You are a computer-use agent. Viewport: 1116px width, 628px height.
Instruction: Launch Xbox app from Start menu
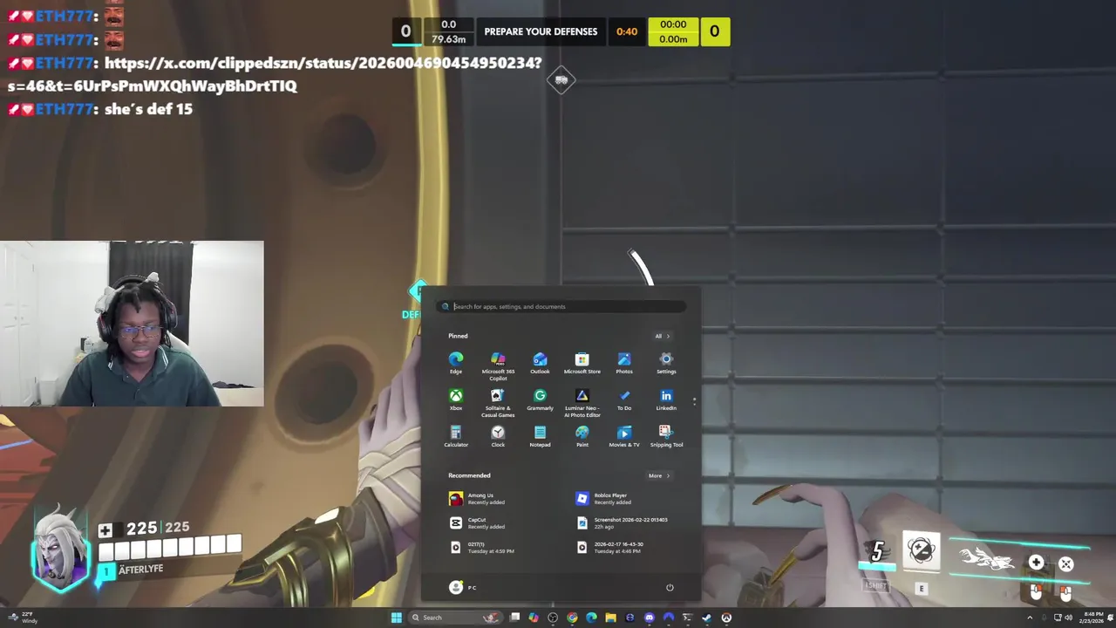456,399
